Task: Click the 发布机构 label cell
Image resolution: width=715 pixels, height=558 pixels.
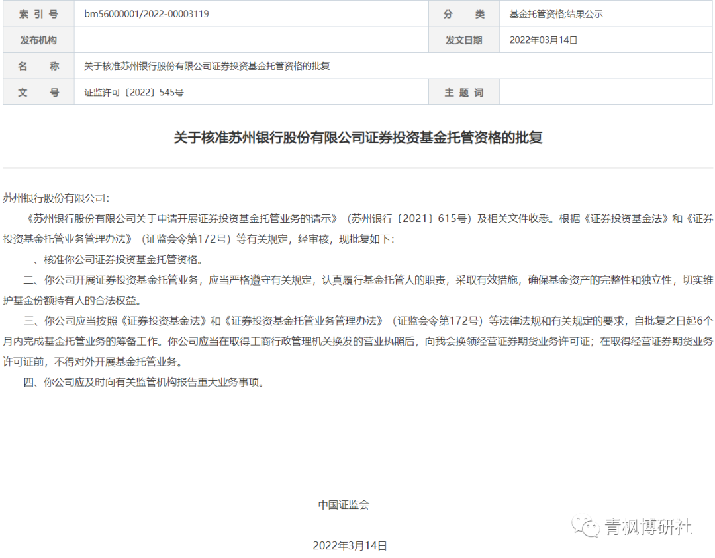Action: [x=38, y=40]
